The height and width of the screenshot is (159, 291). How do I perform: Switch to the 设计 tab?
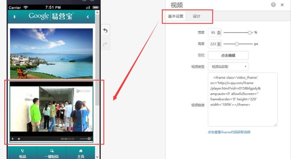pos(196,16)
